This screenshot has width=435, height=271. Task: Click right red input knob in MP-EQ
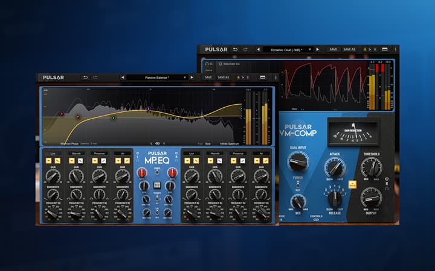coord(172,173)
